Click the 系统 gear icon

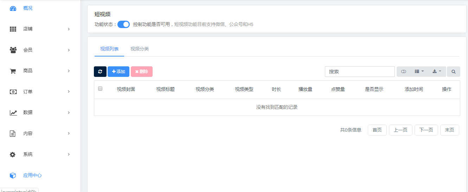(x=13, y=154)
